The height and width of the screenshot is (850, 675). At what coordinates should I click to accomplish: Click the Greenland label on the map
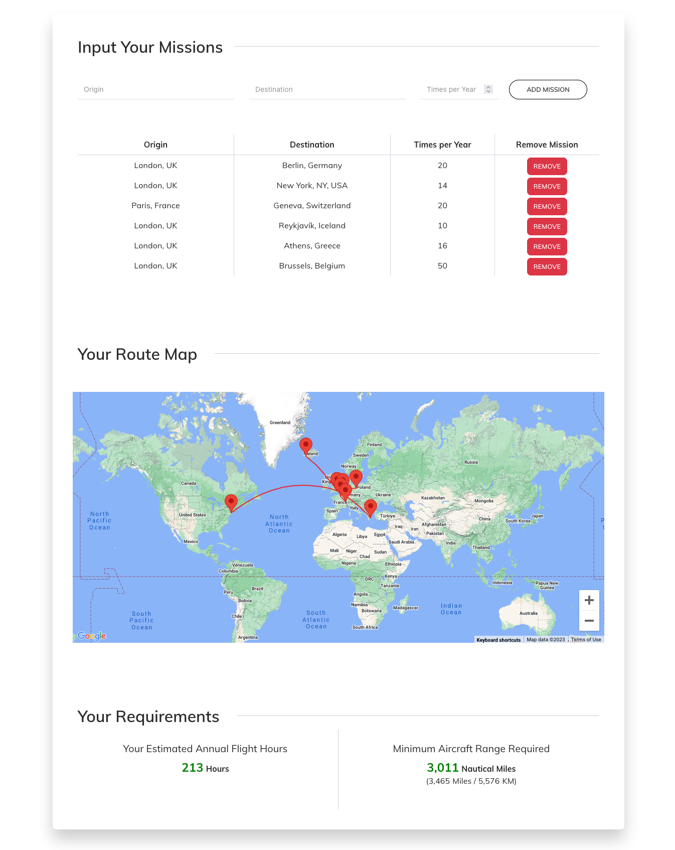(280, 422)
